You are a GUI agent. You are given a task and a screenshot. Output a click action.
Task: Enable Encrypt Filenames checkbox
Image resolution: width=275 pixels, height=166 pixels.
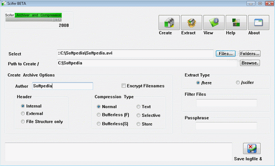tap(124, 86)
